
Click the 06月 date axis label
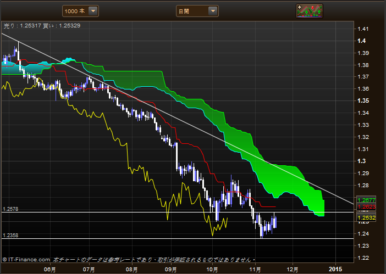(49, 270)
